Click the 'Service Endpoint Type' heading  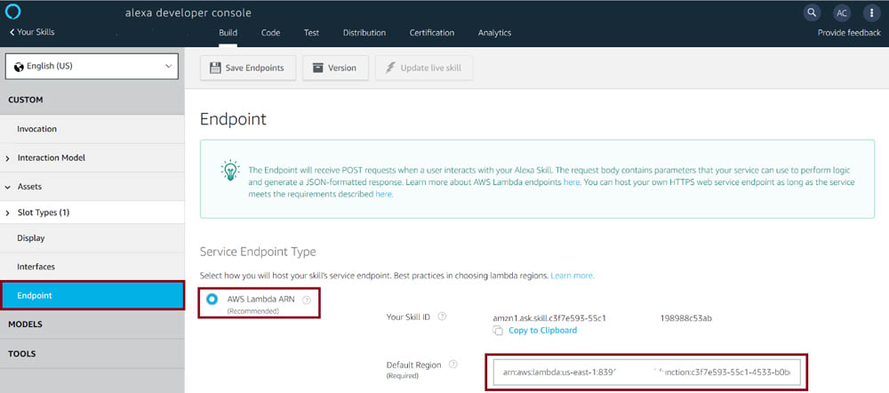[x=258, y=252]
